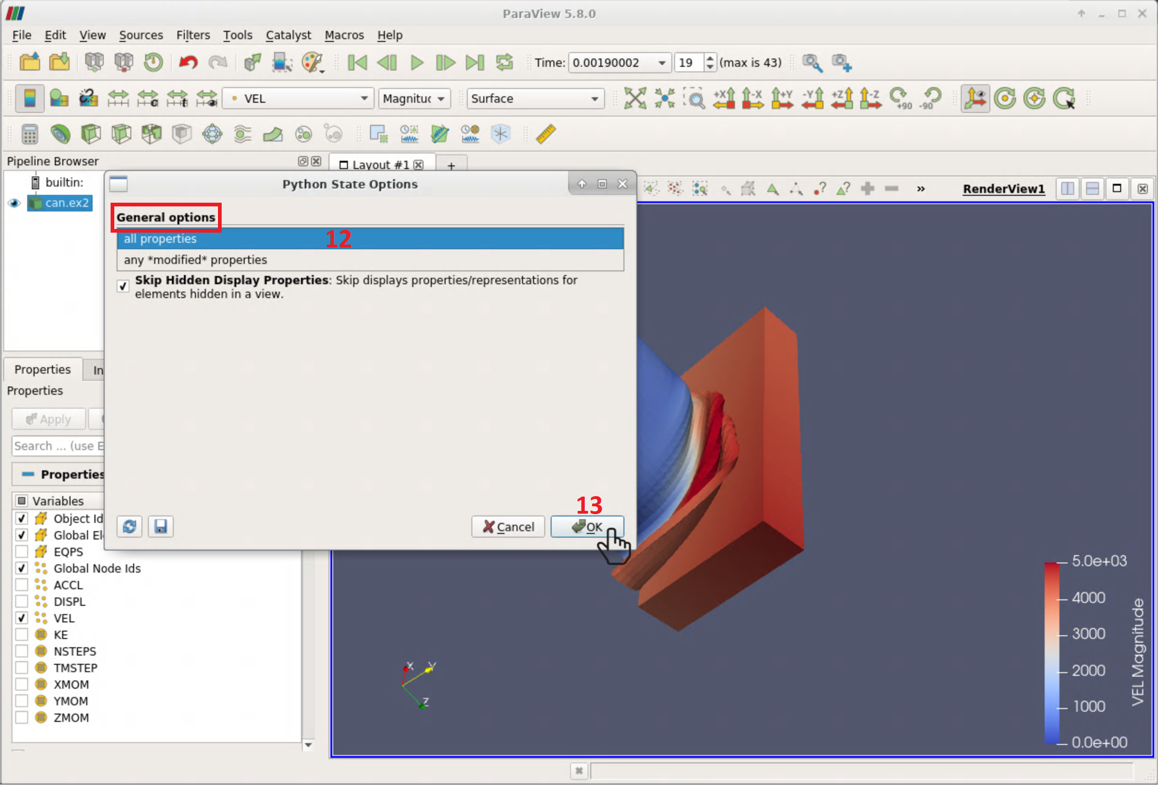Open the Magnitude component dropdown
1158x785 pixels.
(415, 99)
